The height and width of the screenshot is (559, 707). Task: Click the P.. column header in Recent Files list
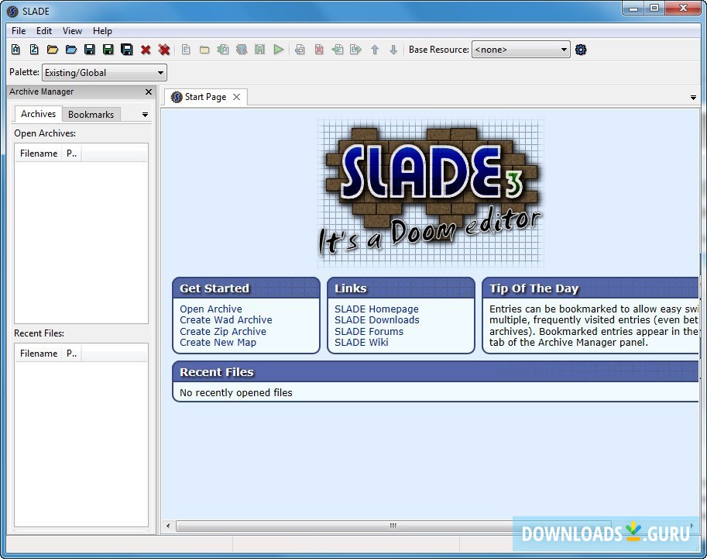click(x=71, y=354)
